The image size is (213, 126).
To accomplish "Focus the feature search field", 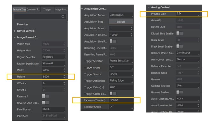I will pos(40,17).
